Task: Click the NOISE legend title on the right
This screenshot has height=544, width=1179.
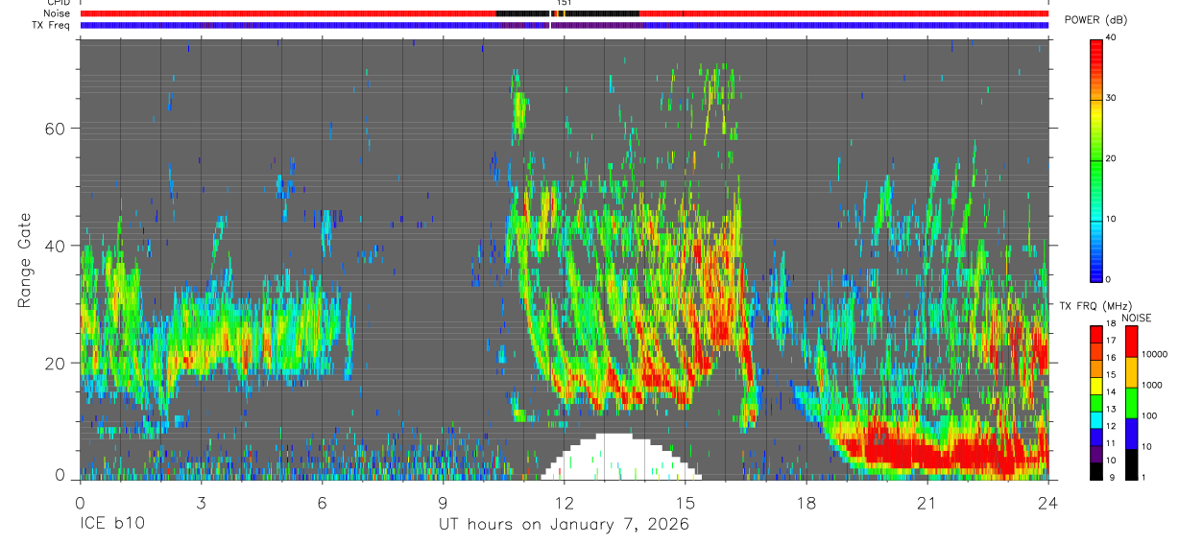Action: (x=1136, y=318)
